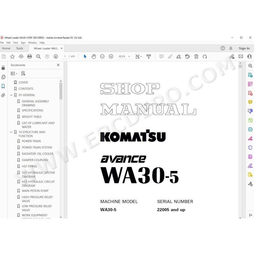This screenshot has width=254, height=254.
Task: Open the Sign menu
Action: point(23,42)
